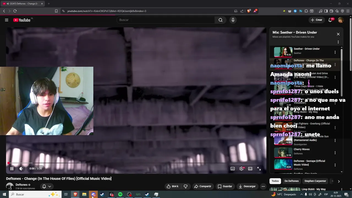Focus the YouTube Buscar search field
Screen dimensions: 352x198
coord(166,20)
